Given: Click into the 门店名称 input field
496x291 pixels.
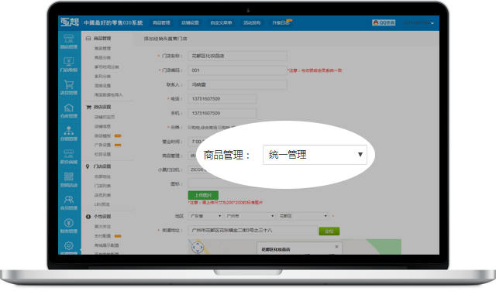Looking at the screenshot, I should point(238,56).
